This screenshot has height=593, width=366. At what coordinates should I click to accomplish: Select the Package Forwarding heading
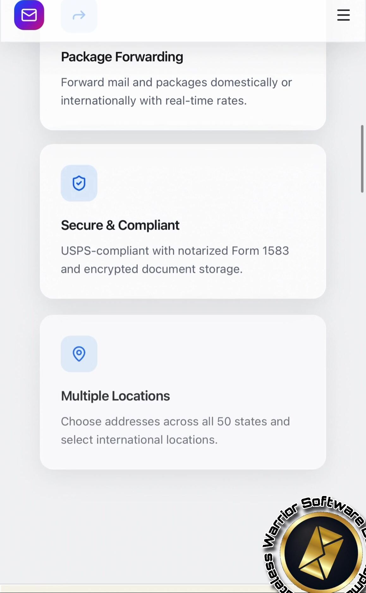122,57
